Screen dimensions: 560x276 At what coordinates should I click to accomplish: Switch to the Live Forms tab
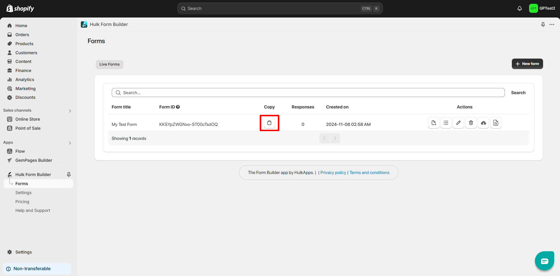pyautogui.click(x=109, y=64)
